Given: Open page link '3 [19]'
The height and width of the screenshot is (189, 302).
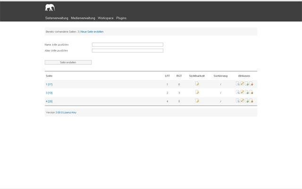Looking at the screenshot, I should [x=49, y=93].
